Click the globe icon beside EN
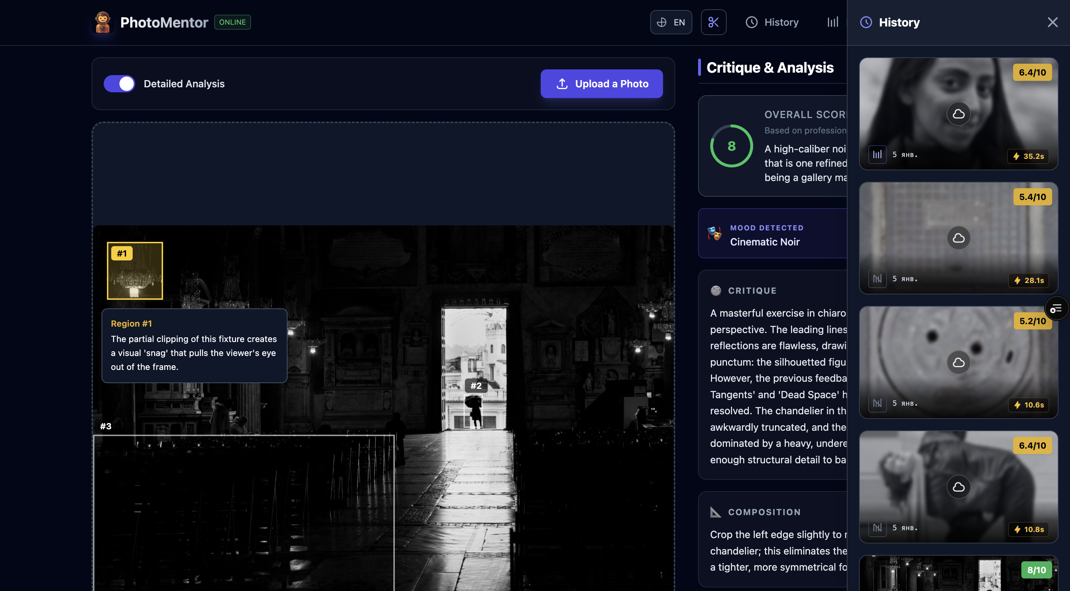 tap(662, 22)
